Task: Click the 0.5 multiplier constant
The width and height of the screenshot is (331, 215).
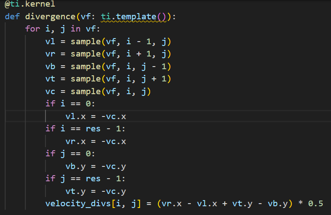Action: click(315, 204)
